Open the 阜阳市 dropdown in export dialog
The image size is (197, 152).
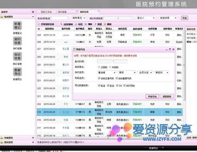pyautogui.click(x=162, y=73)
